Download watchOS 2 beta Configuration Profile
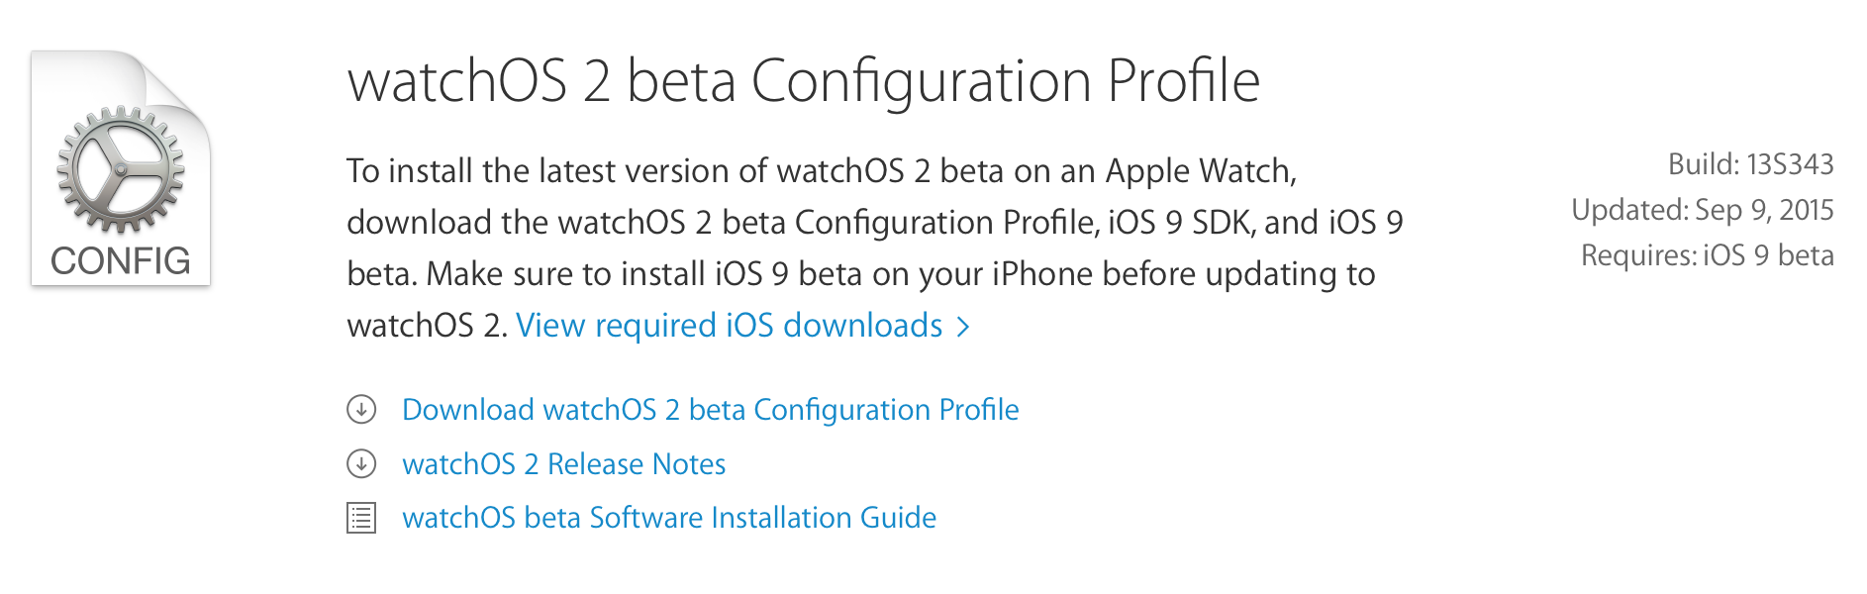1867x594 pixels. pos(709,409)
